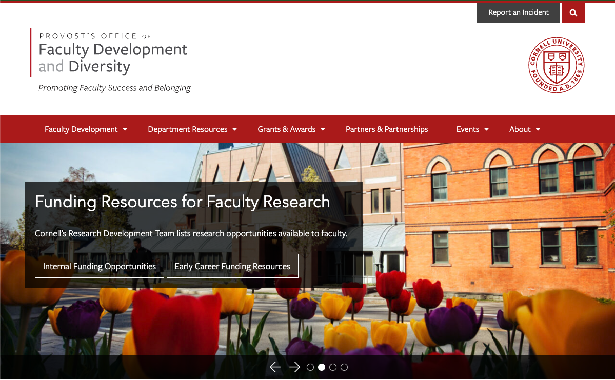
Task: Go to previous slide arrow
Action: (x=275, y=367)
